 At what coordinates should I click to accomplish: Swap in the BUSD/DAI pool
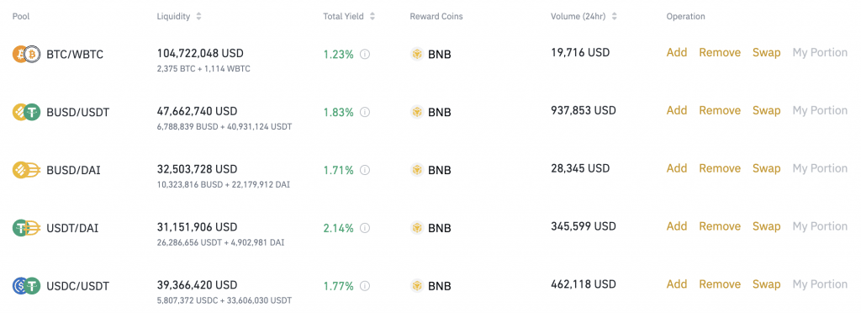(767, 168)
